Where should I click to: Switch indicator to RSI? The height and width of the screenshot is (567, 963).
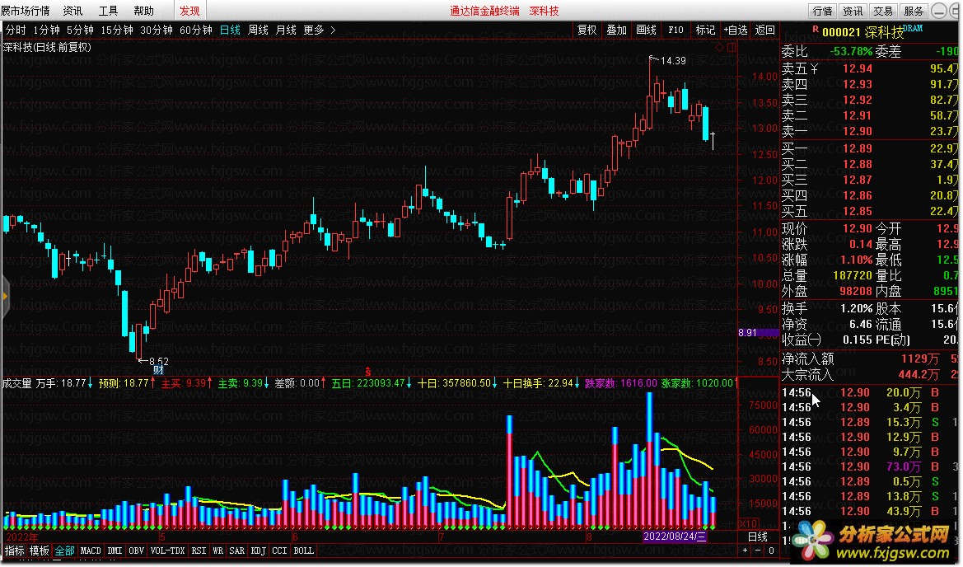point(199,551)
